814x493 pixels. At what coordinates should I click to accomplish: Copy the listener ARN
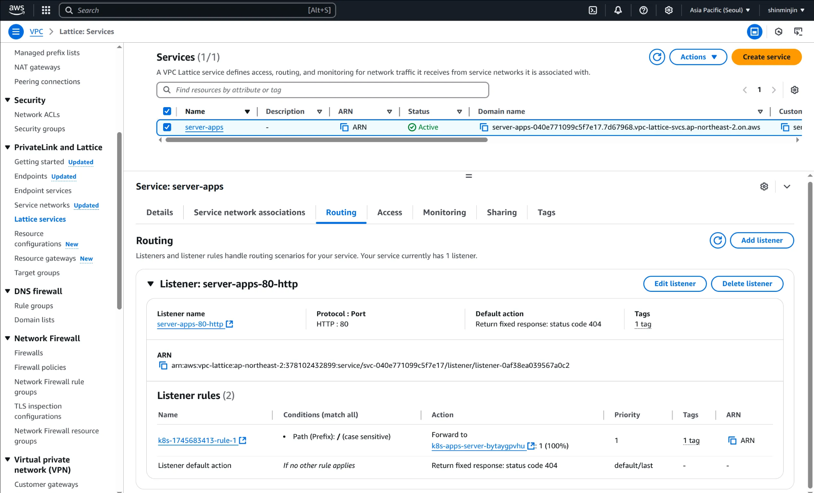[163, 365]
